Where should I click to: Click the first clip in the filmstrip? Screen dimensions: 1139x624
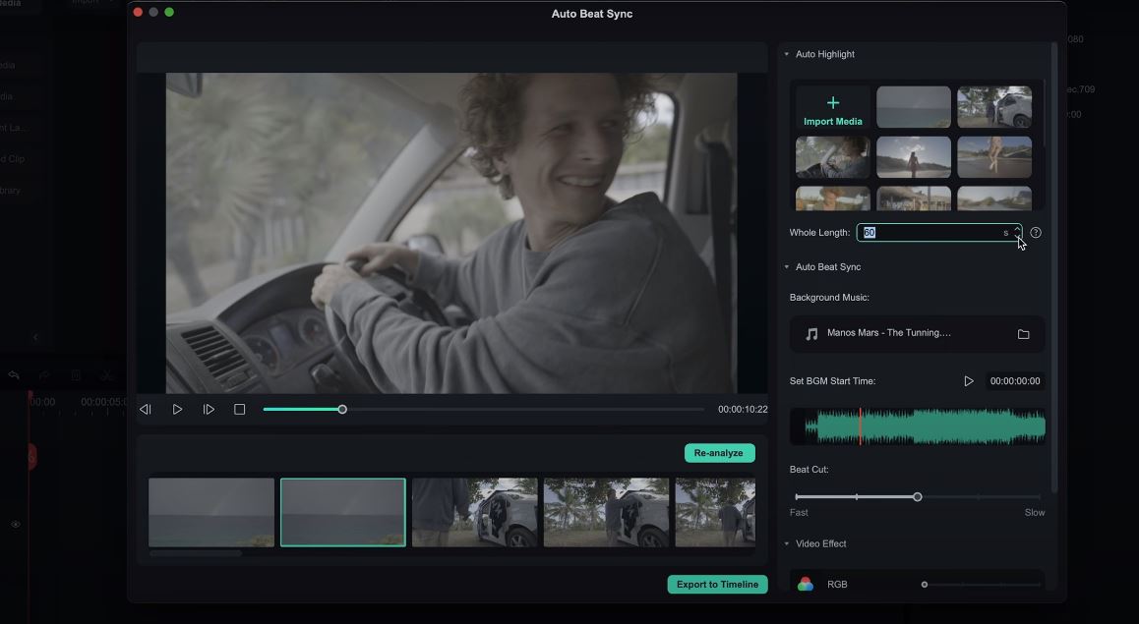click(211, 512)
